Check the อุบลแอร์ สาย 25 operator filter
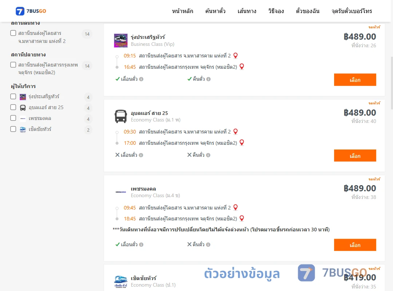The width and height of the screenshot is (393, 291). point(13,107)
